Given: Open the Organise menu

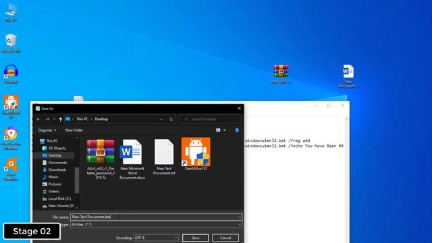Looking at the screenshot, I should click(x=47, y=130).
